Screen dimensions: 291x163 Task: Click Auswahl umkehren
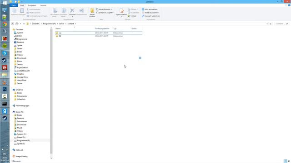[x=151, y=16]
